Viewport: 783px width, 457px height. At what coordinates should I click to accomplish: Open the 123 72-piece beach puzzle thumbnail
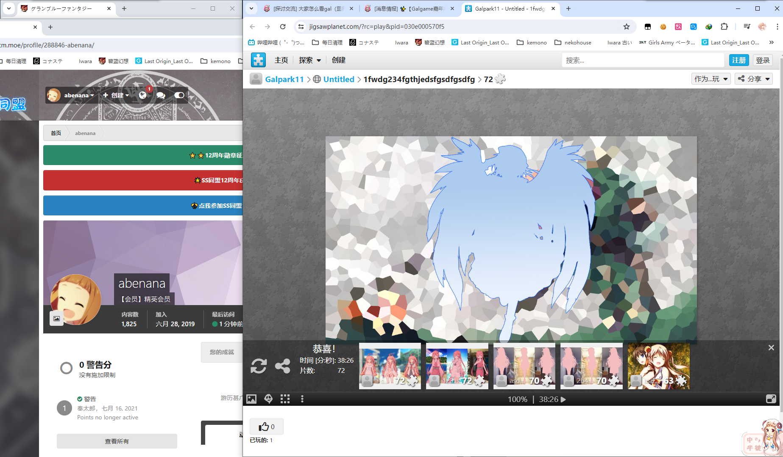click(457, 366)
